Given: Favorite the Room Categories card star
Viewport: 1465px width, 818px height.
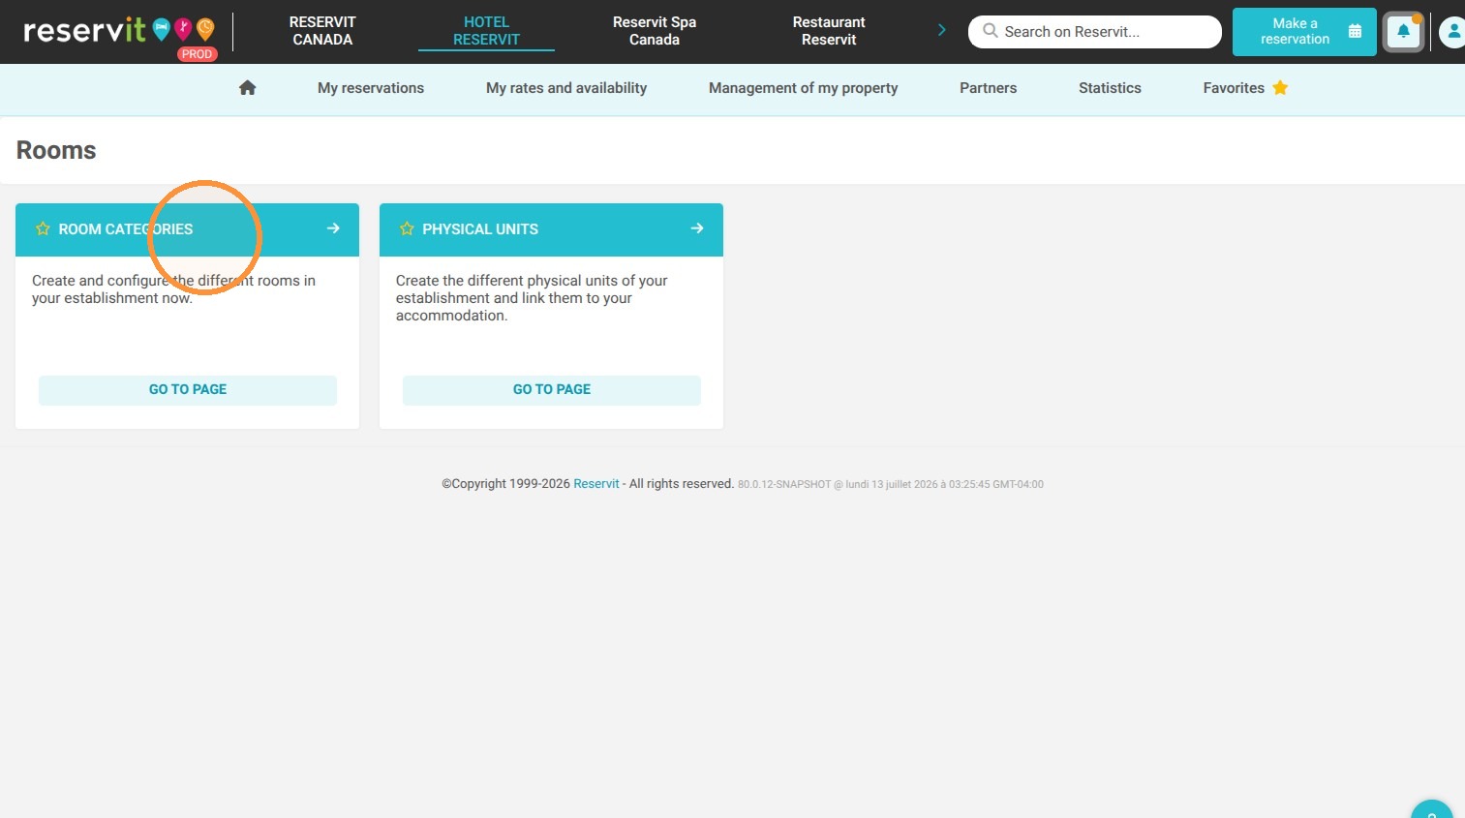Looking at the screenshot, I should (x=43, y=229).
